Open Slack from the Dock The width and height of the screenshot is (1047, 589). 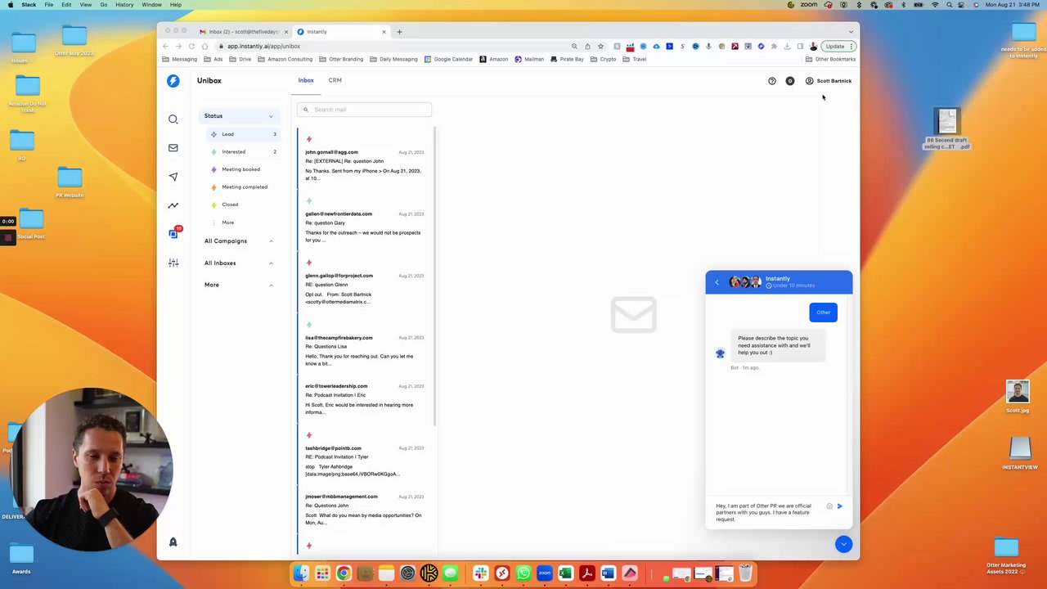[480, 573]
